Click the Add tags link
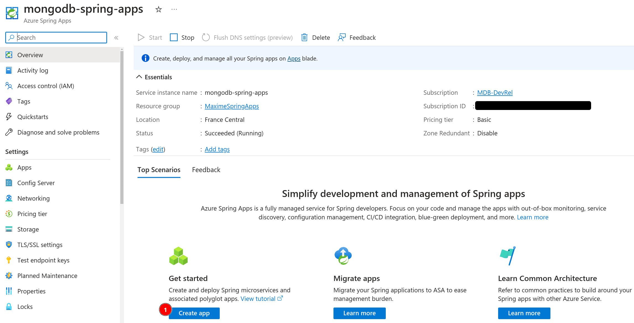Viewport: 634px width, 323px height. 217,149
